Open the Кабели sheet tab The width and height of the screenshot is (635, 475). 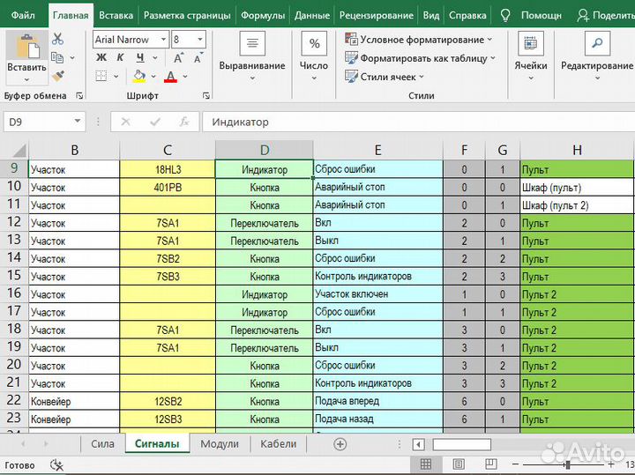(278, 444)
